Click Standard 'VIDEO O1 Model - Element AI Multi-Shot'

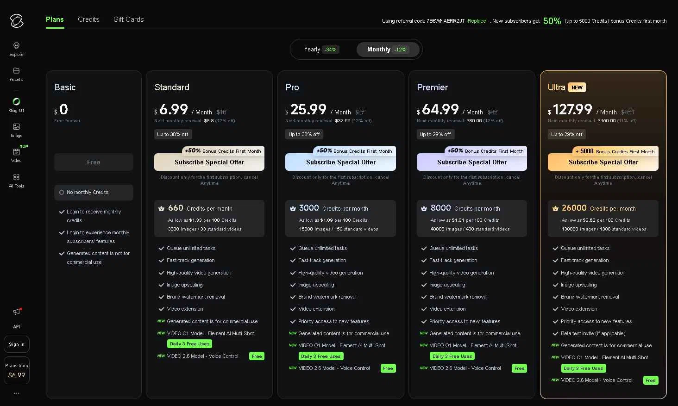pyautogui.click(x=210, y=333)
